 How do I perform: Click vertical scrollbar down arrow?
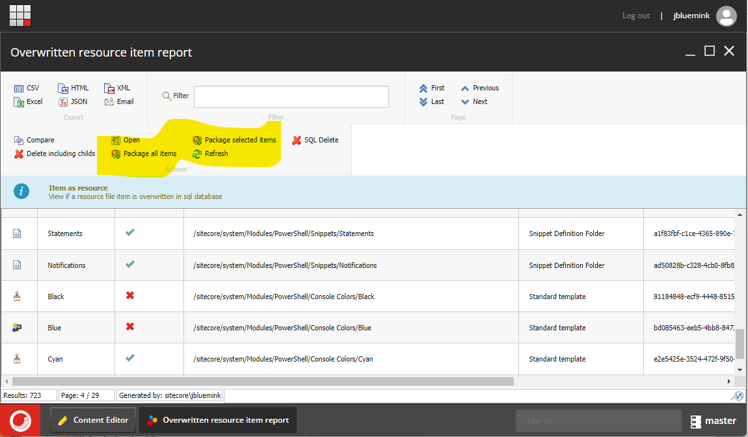coord(740,370)
